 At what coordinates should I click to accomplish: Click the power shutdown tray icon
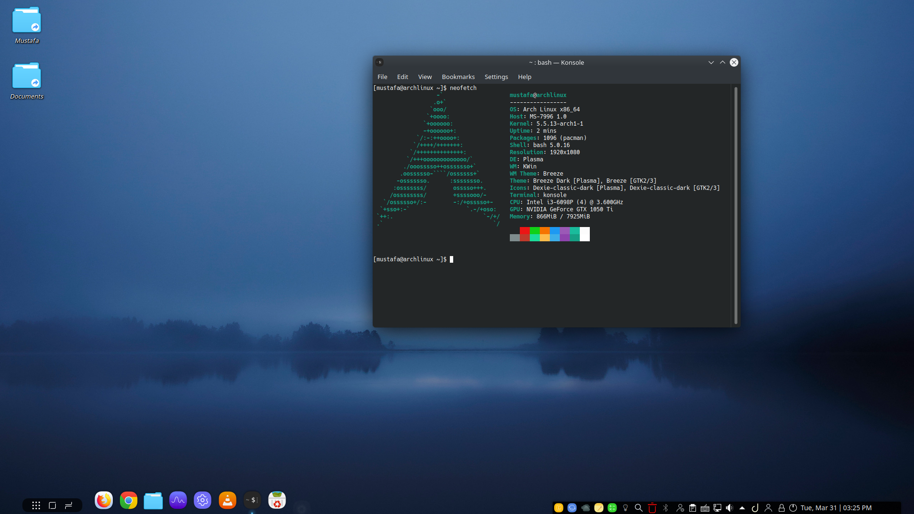[x=793, y=508]
